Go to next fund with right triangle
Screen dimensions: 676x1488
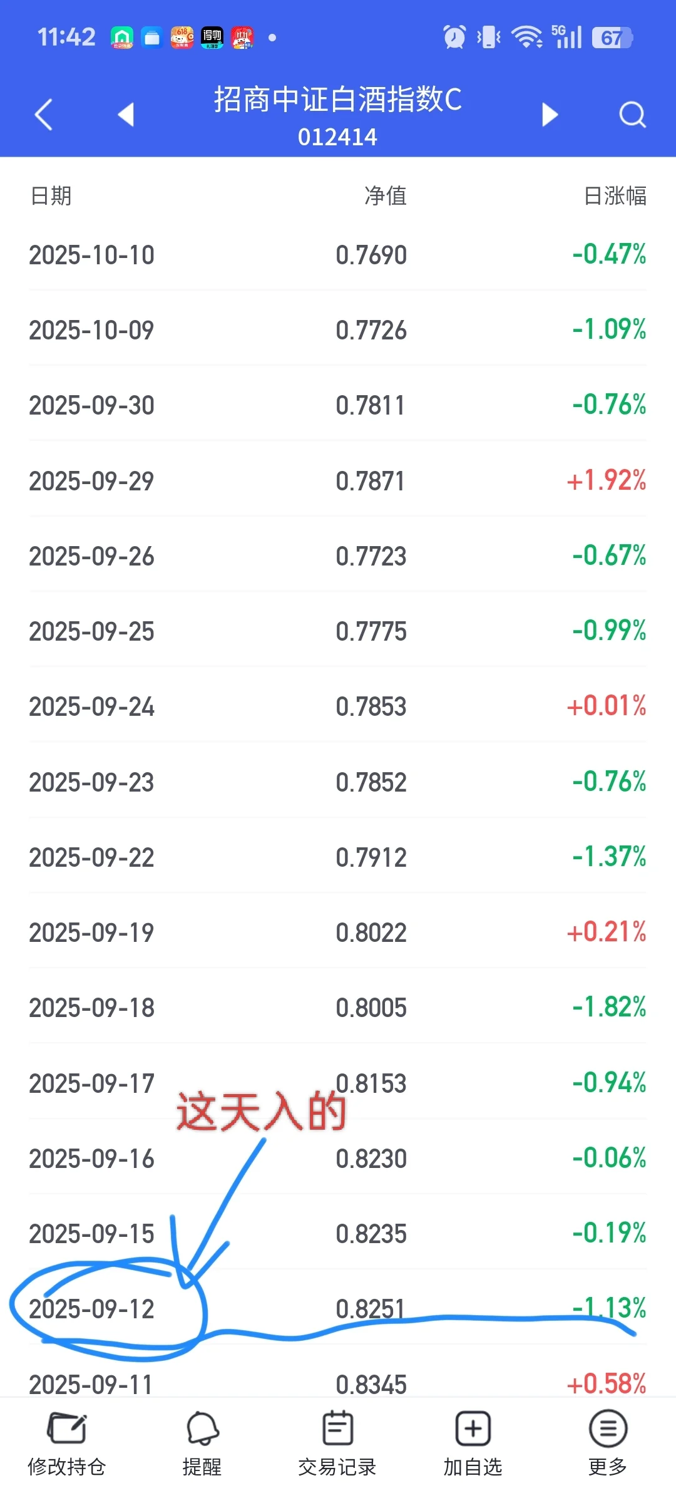point(550,115)
